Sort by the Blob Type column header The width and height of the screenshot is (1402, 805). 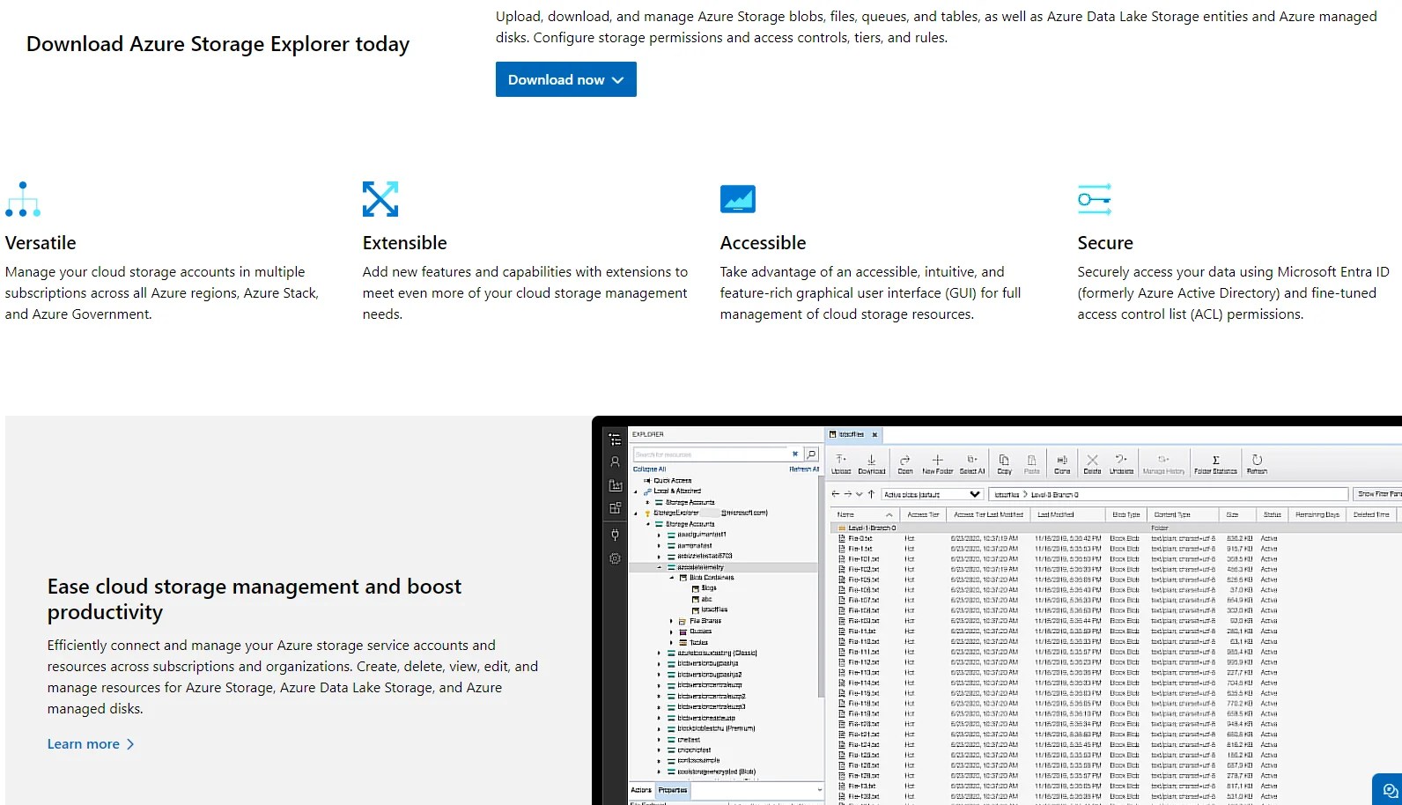click(1125, 514)
